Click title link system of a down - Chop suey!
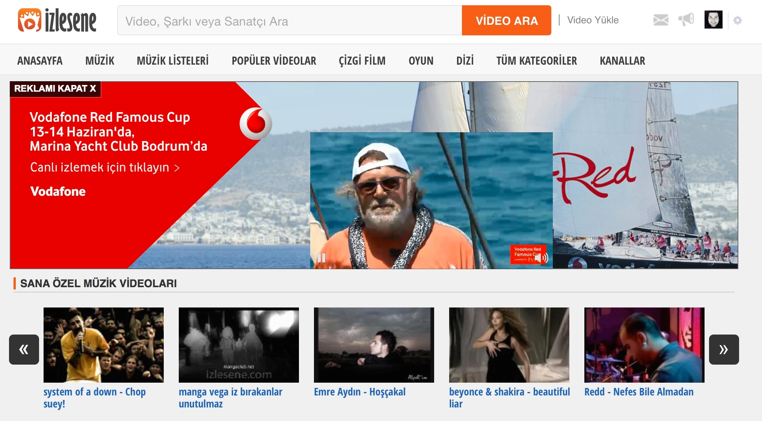 tap(95, 398)
